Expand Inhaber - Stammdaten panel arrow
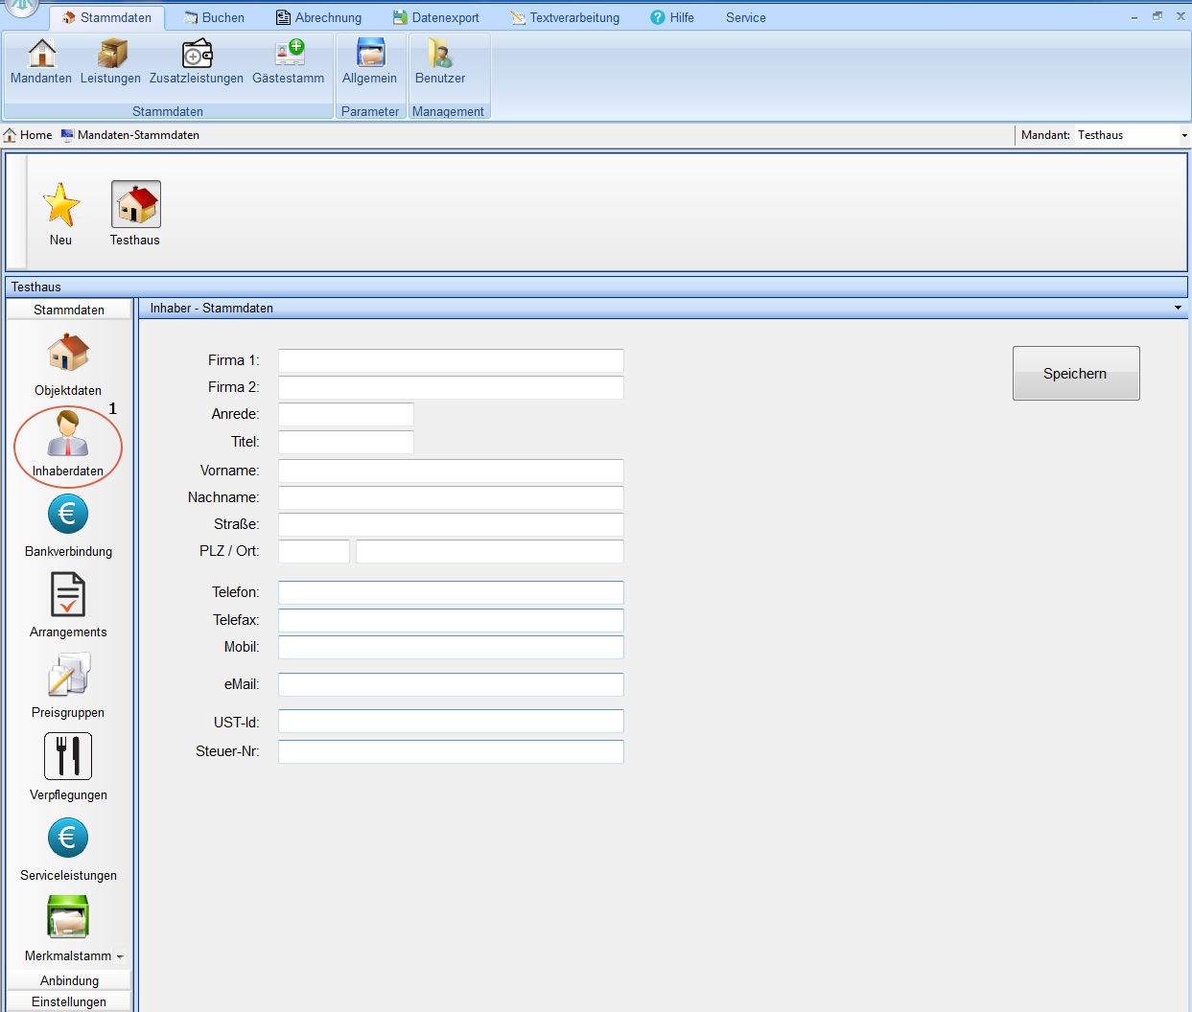 [x=1178, y=309]
